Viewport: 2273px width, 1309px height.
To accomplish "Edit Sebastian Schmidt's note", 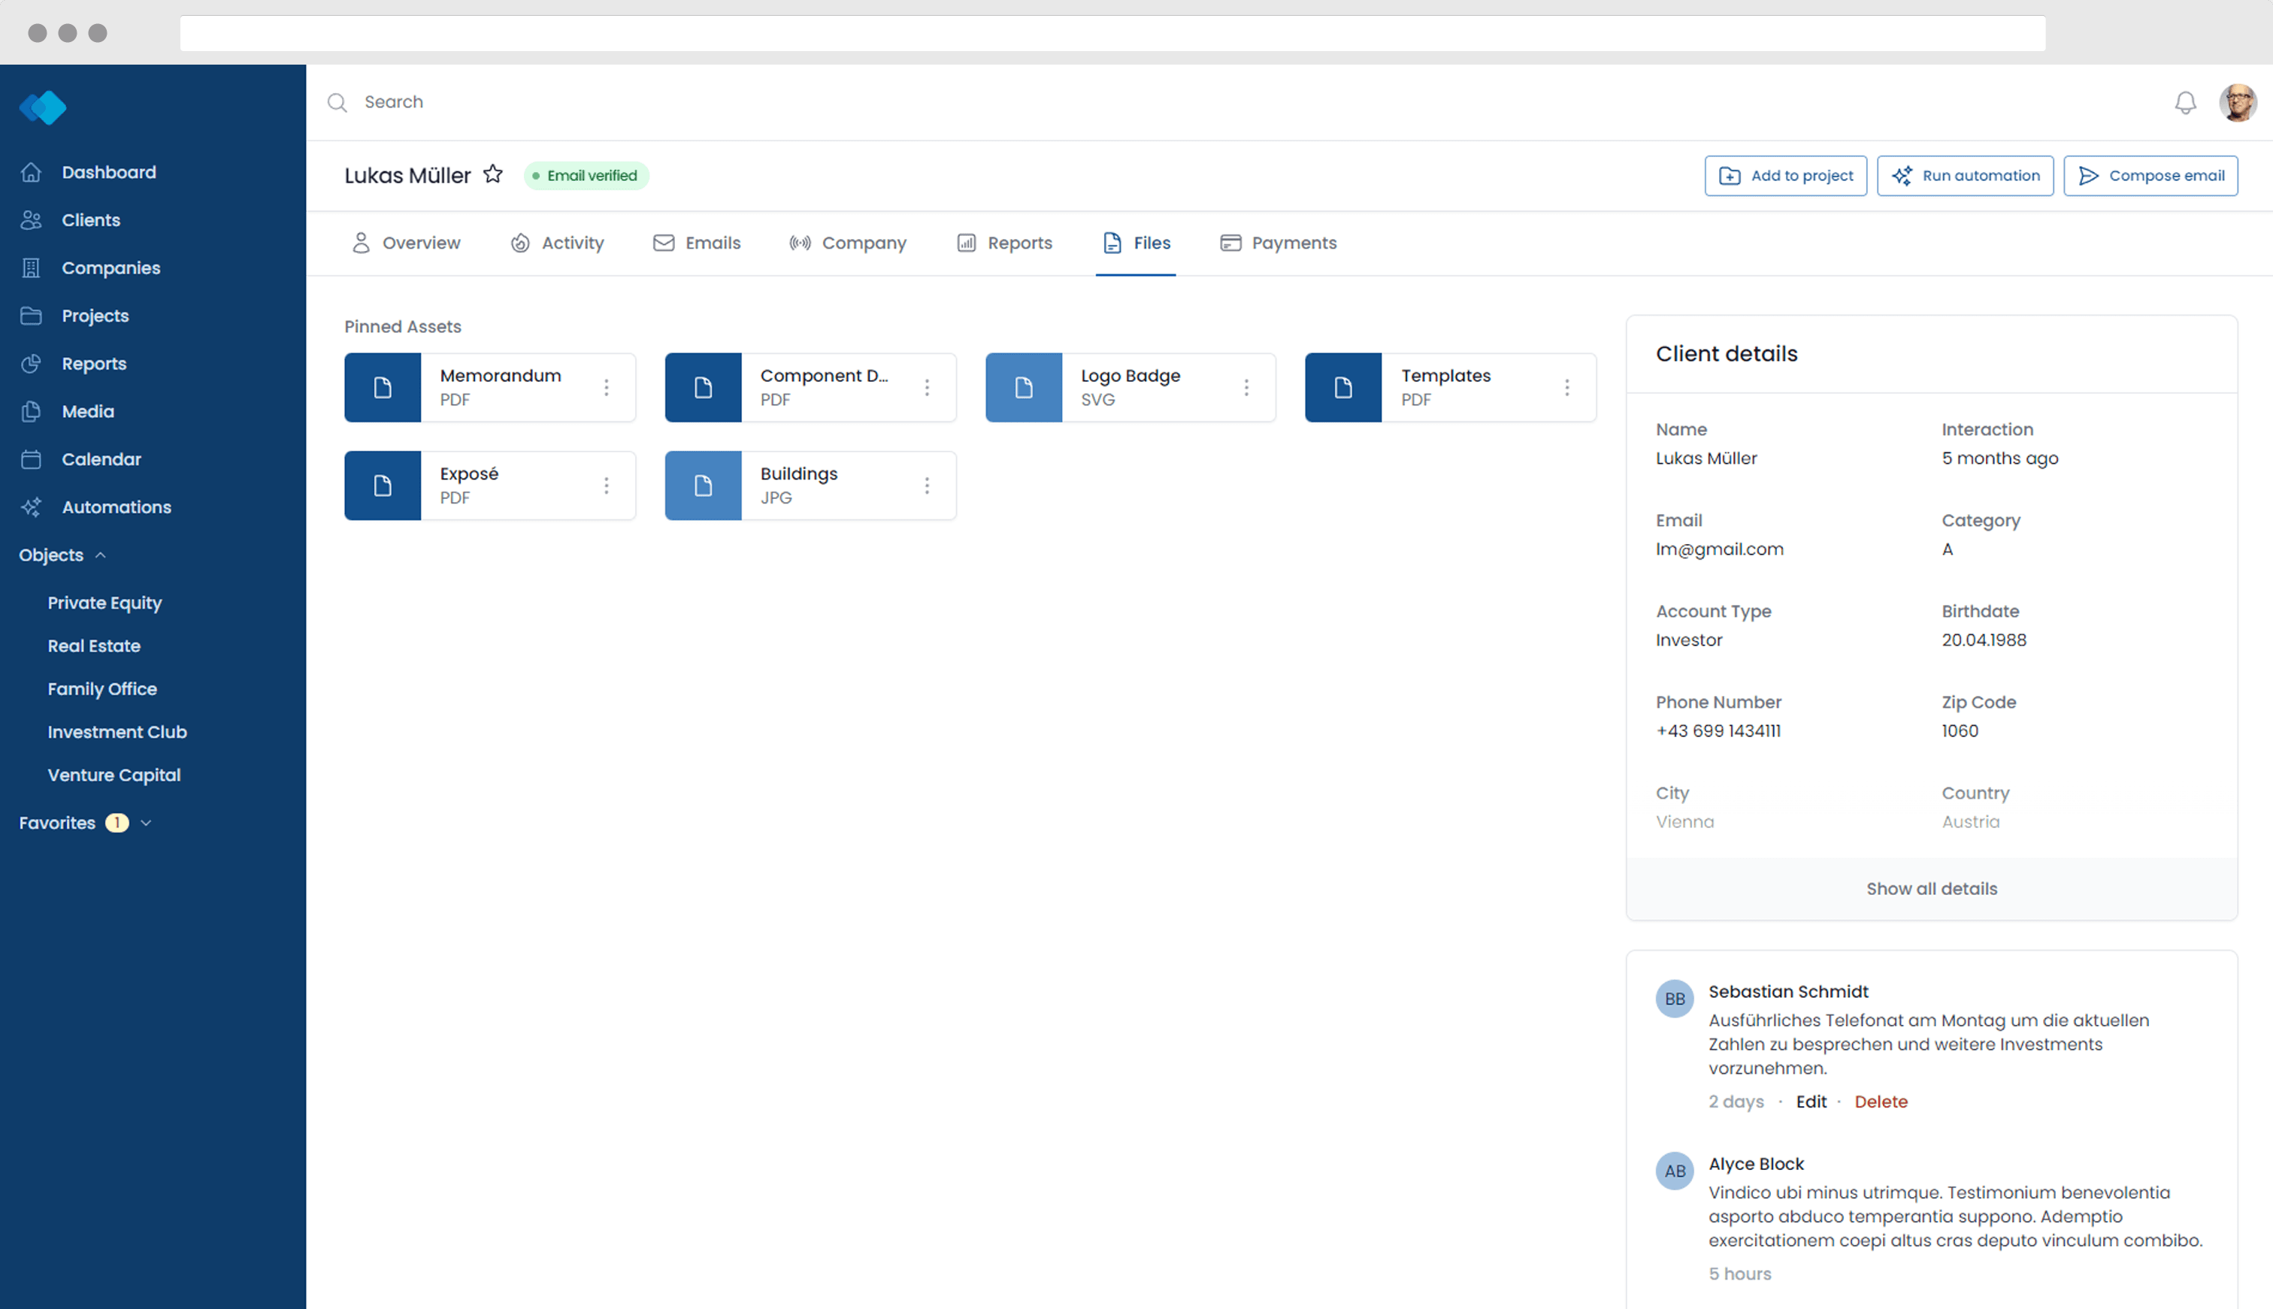I will tap(1811, 1102).
